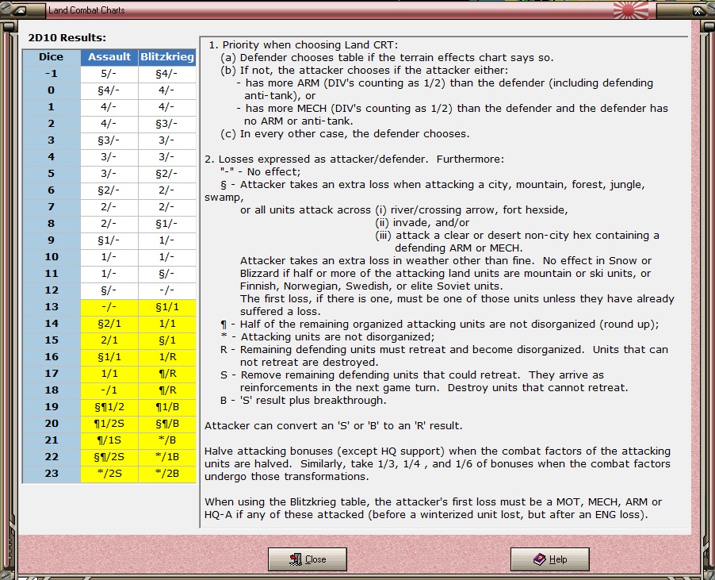Select Blitzkrieg result '§1/1' for dice 13
715x580 pixels.
(167, 307)
